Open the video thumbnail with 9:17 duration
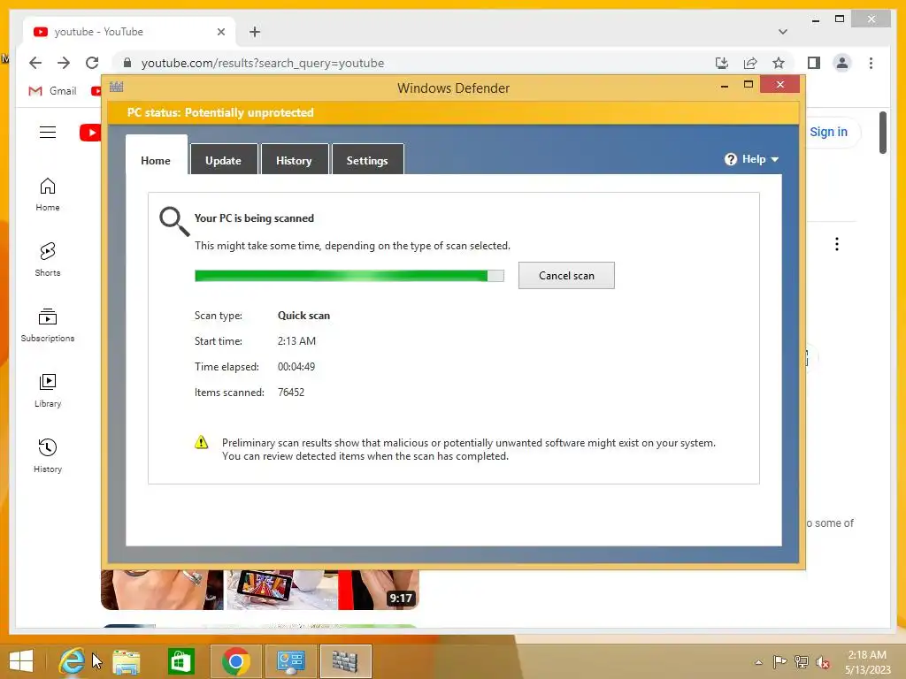The image size is (906, 679). click(260, 590)
